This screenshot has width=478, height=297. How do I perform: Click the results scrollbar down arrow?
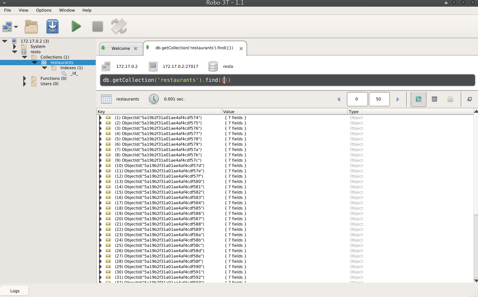tap(476, 281)
